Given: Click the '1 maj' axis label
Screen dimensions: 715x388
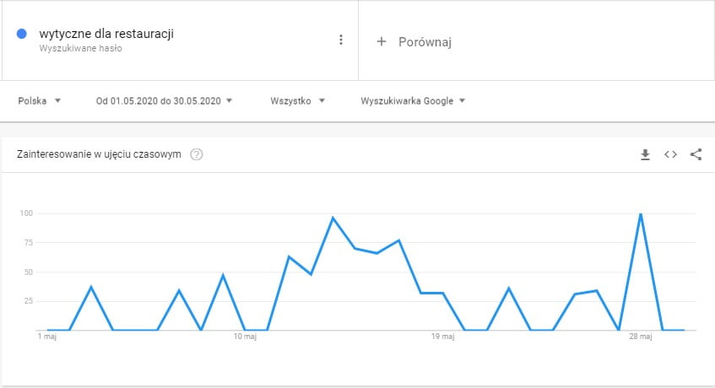Looking at the screenshot, I should click(47, 337).
